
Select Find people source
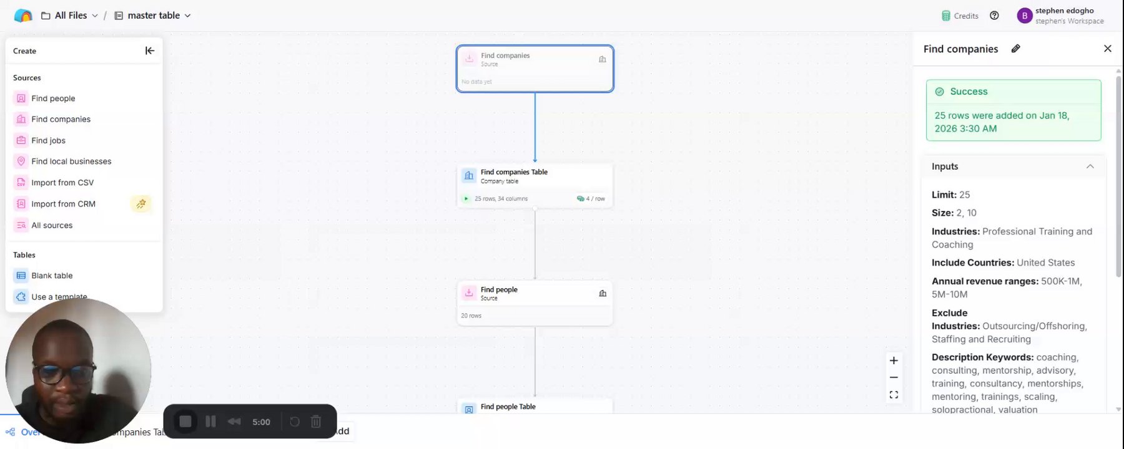click(53, 99)
